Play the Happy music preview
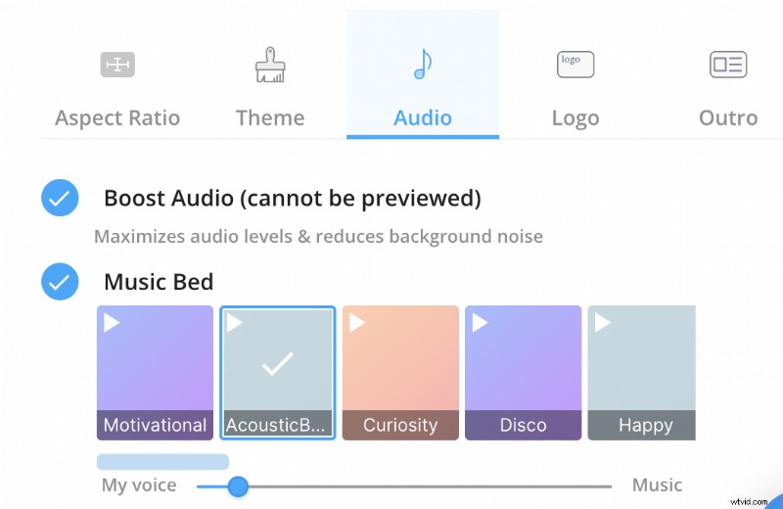Screen dimensions: 783x509 click(603, 323)
